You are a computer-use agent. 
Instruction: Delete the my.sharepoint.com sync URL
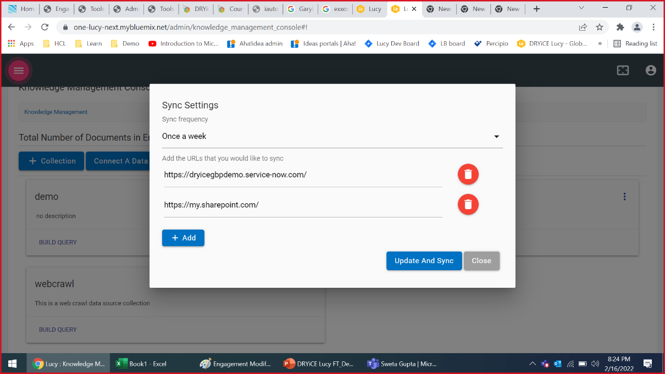click(468, 204)
